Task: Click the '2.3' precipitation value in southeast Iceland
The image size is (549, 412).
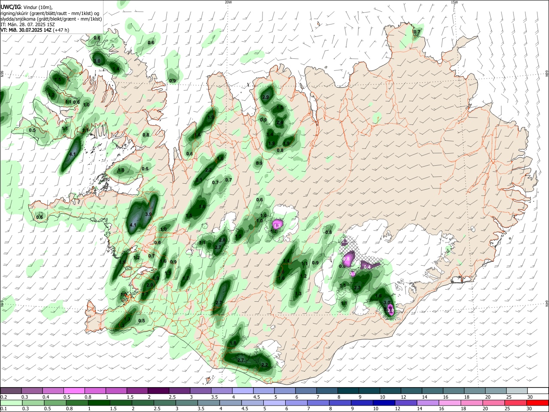Action: 357,288
